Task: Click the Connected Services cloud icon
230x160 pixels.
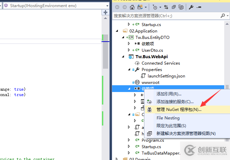Action: coord(137,63)
